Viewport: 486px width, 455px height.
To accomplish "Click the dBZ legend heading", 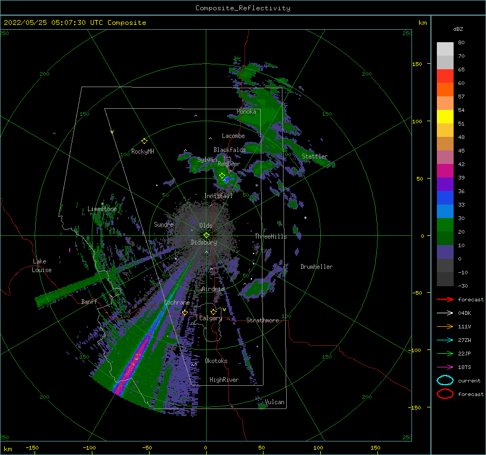I will [x=458, y=29].
